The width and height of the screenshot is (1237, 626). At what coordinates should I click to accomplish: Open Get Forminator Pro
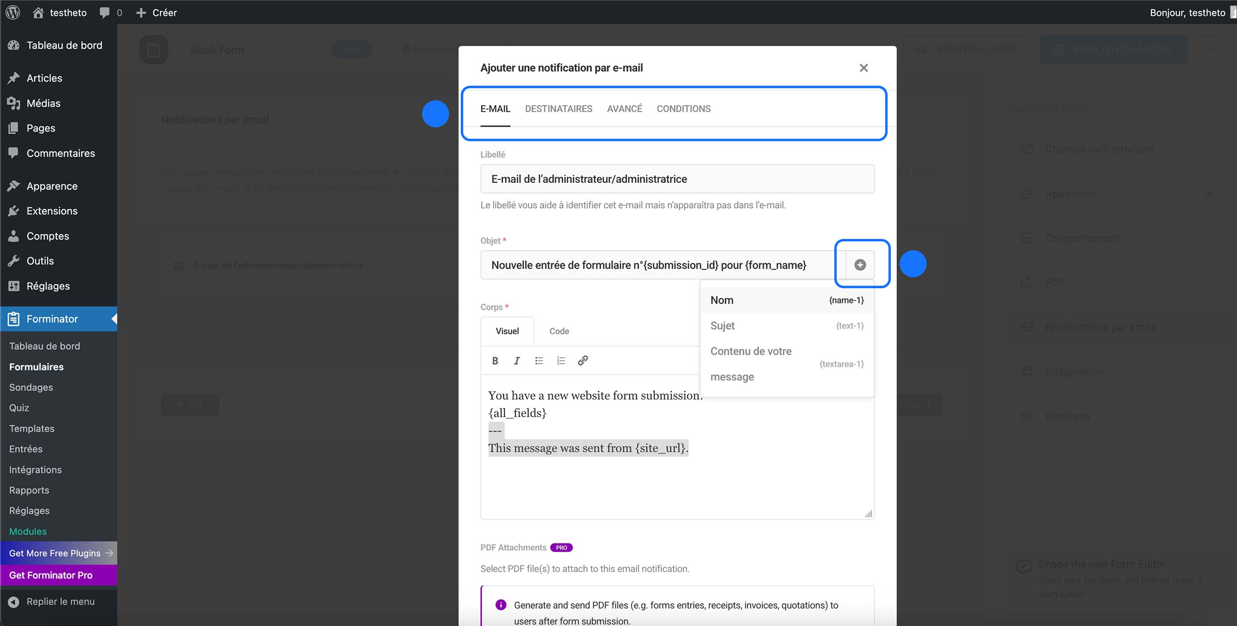coord(51,575)
